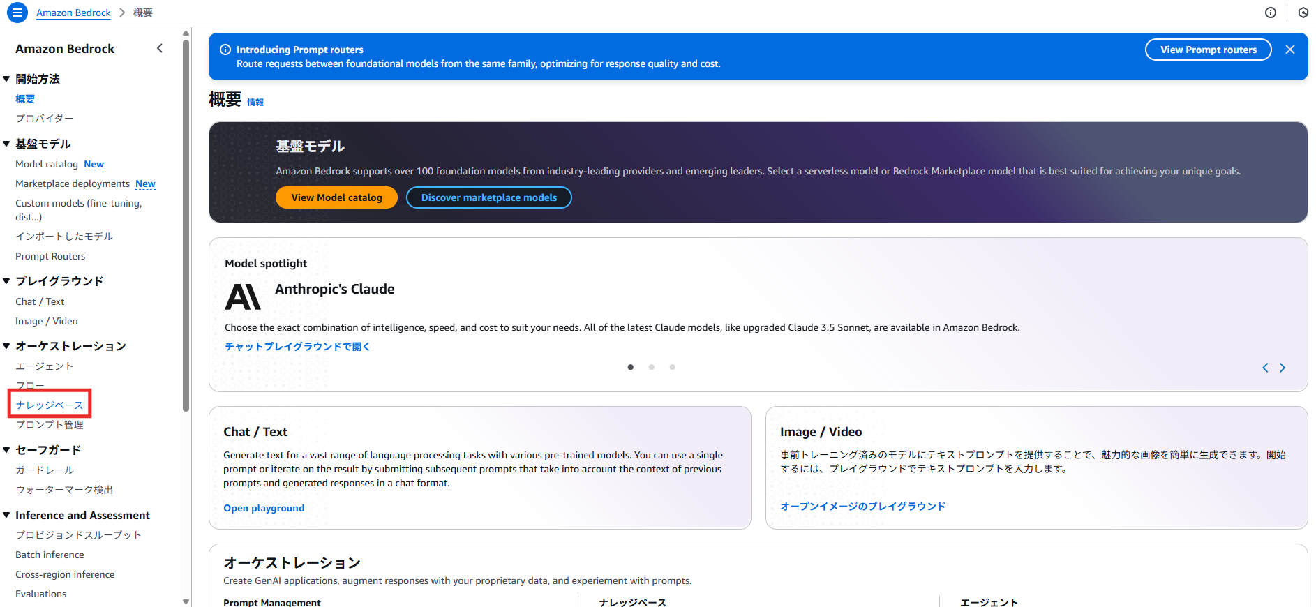Viewport: 1316px width, 607px height.
Task: Click the sidebar scrollbar down arrow
Action: [186, 601]
